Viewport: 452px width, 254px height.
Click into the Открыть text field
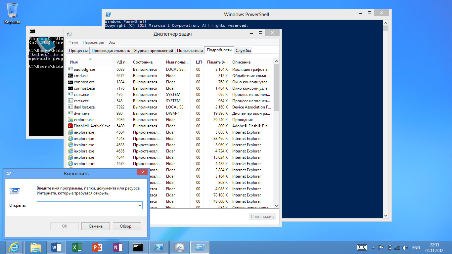[87, 205]
